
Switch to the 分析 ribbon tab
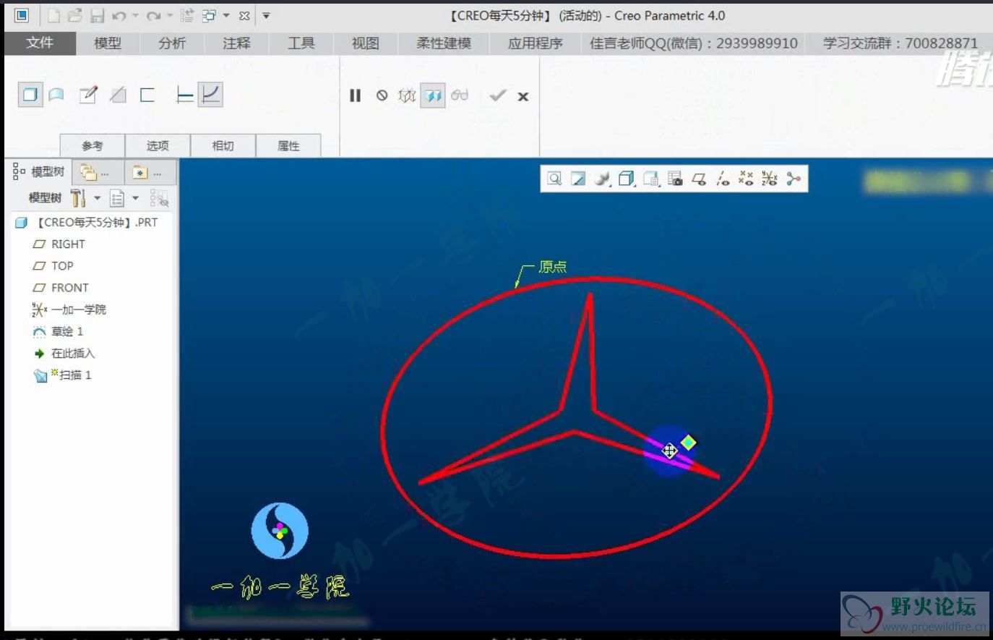[x=172, y=43]
